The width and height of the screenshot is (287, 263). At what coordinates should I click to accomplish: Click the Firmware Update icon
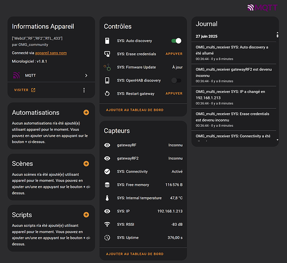point(107,67)
